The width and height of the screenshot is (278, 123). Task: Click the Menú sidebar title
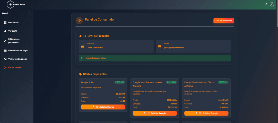5,13
